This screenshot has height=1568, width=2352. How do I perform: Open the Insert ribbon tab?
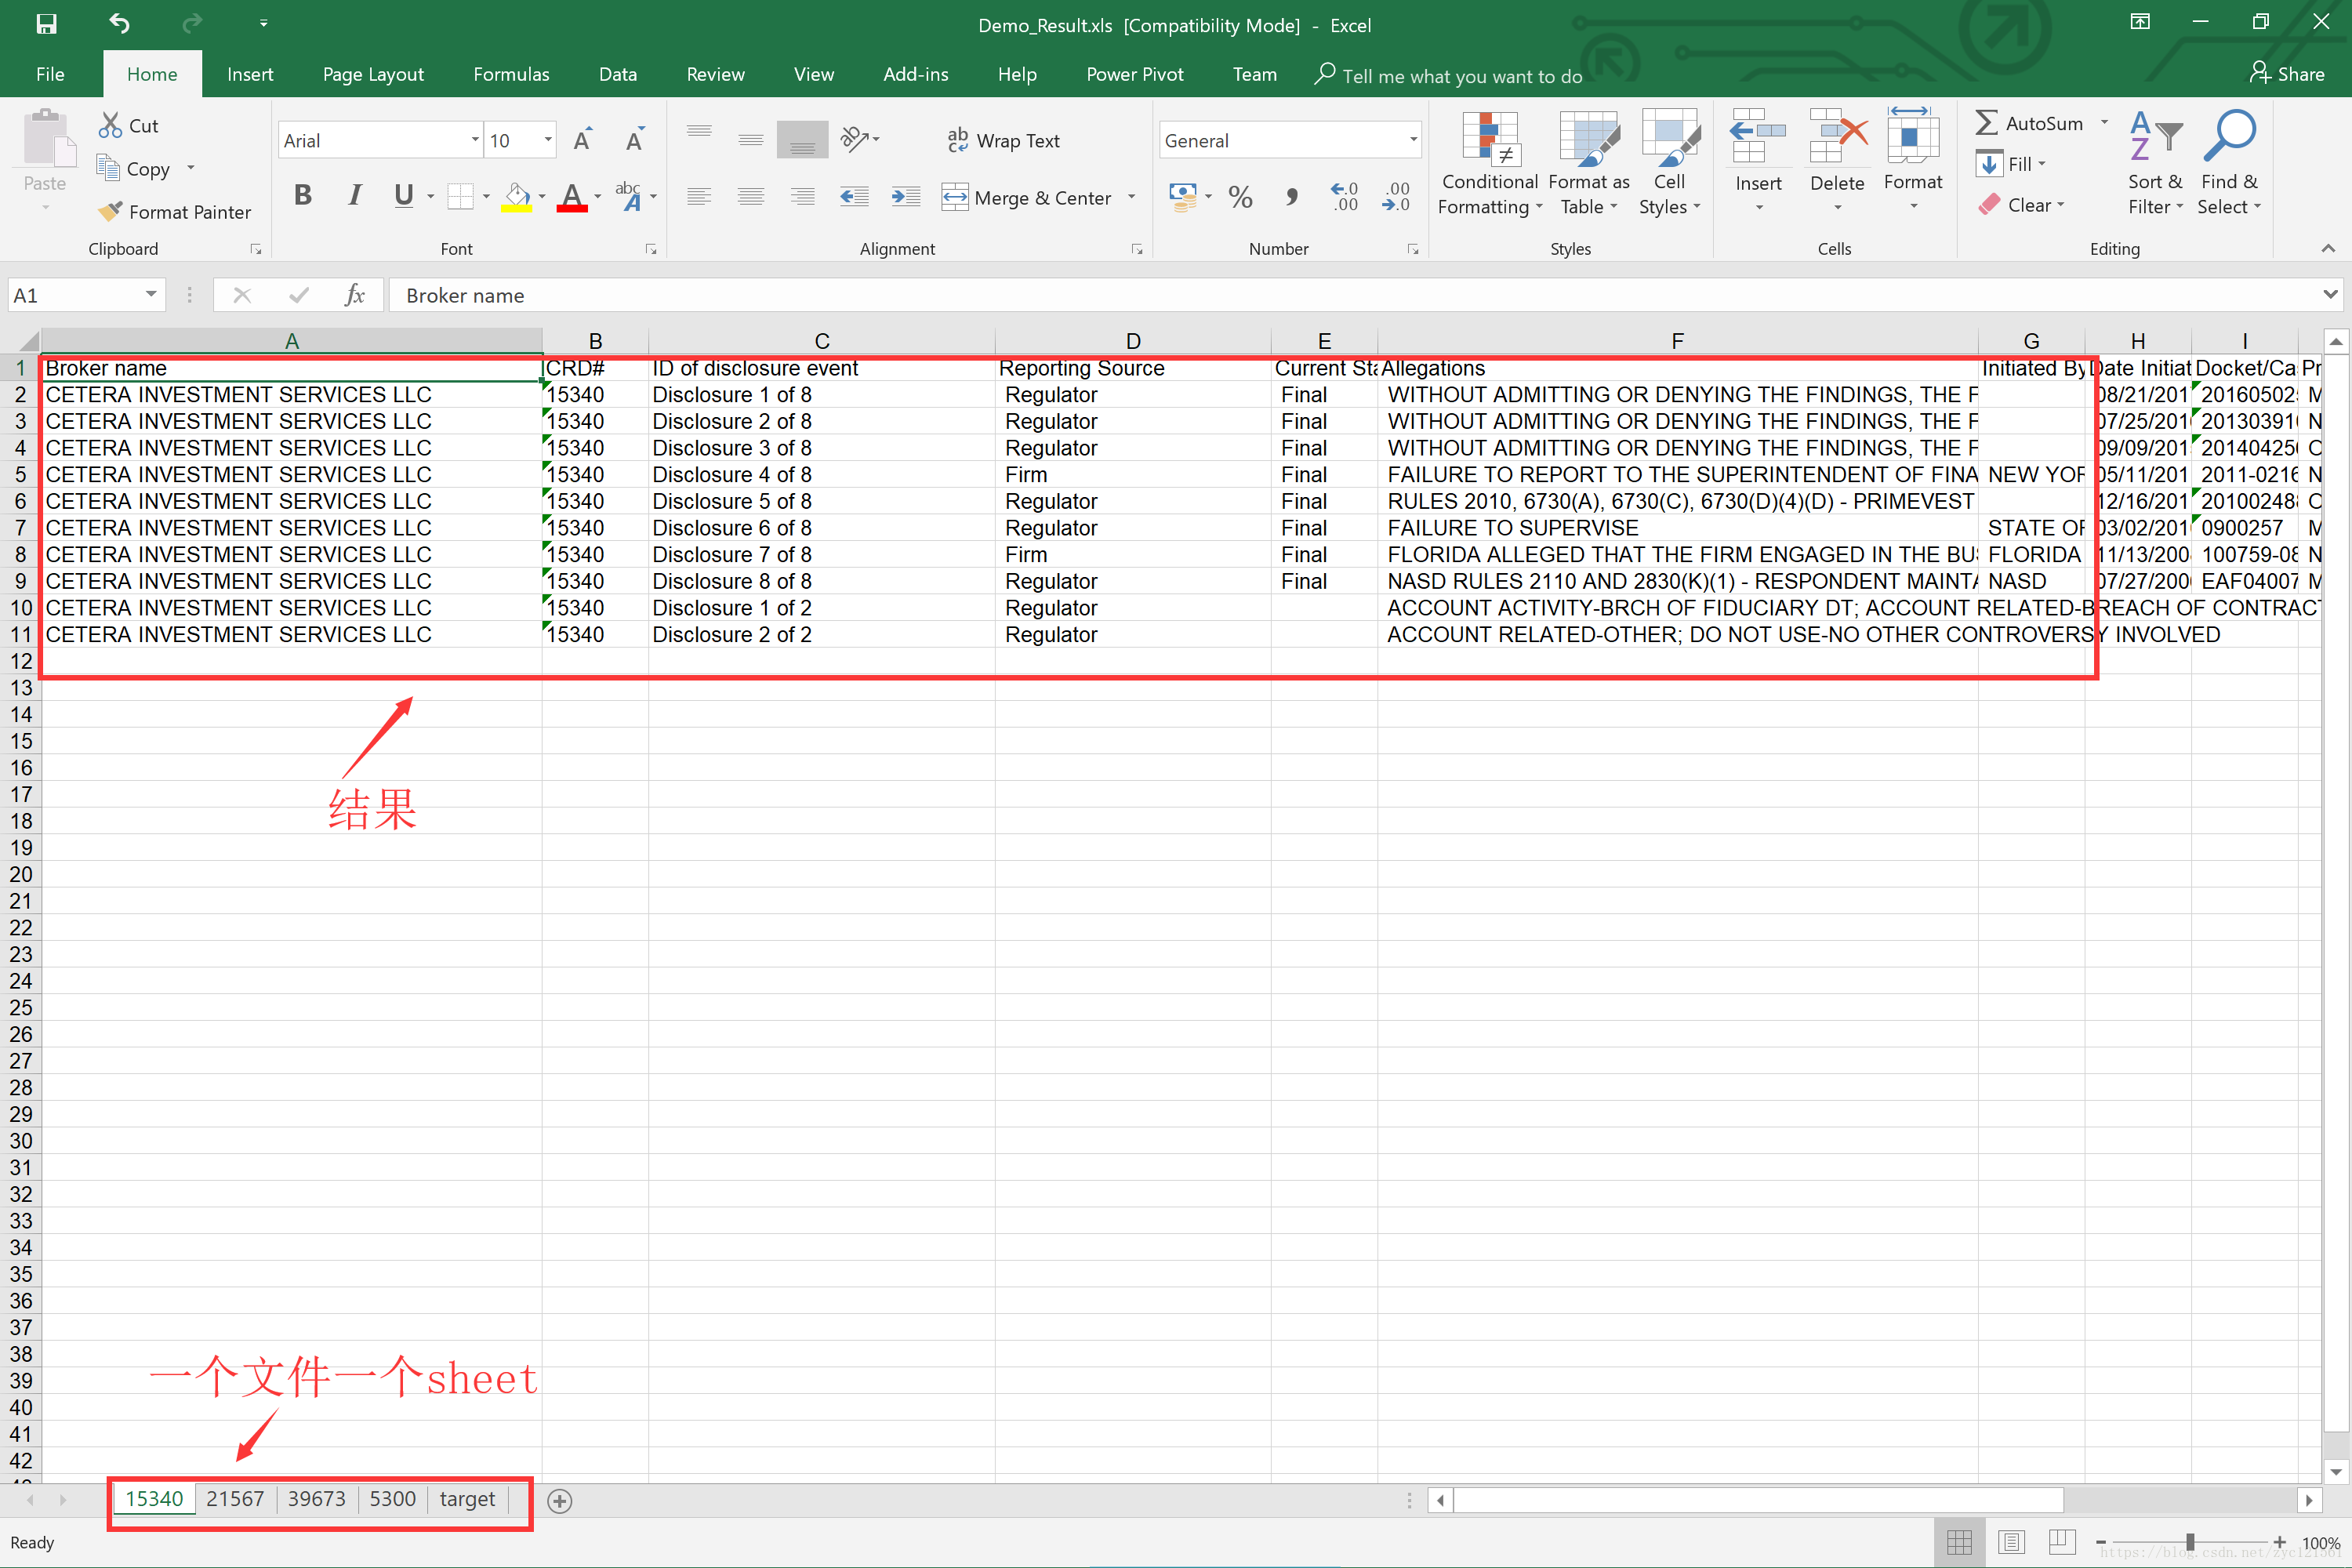coord(250,74)
